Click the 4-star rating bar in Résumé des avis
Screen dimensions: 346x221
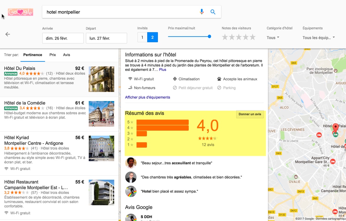[163, 128]
